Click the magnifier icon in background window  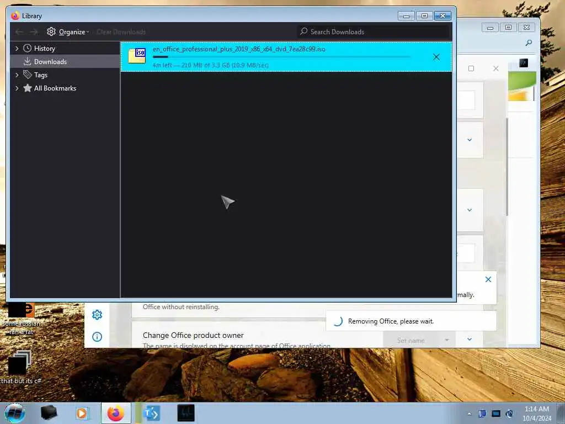click(529, 43)
